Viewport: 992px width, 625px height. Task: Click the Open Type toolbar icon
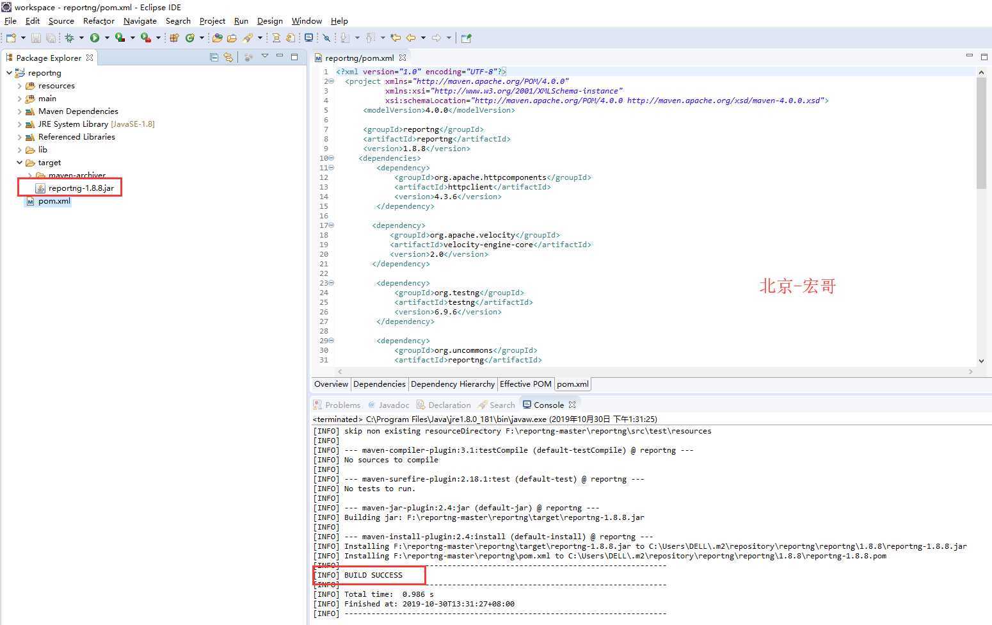click(217, 38)
